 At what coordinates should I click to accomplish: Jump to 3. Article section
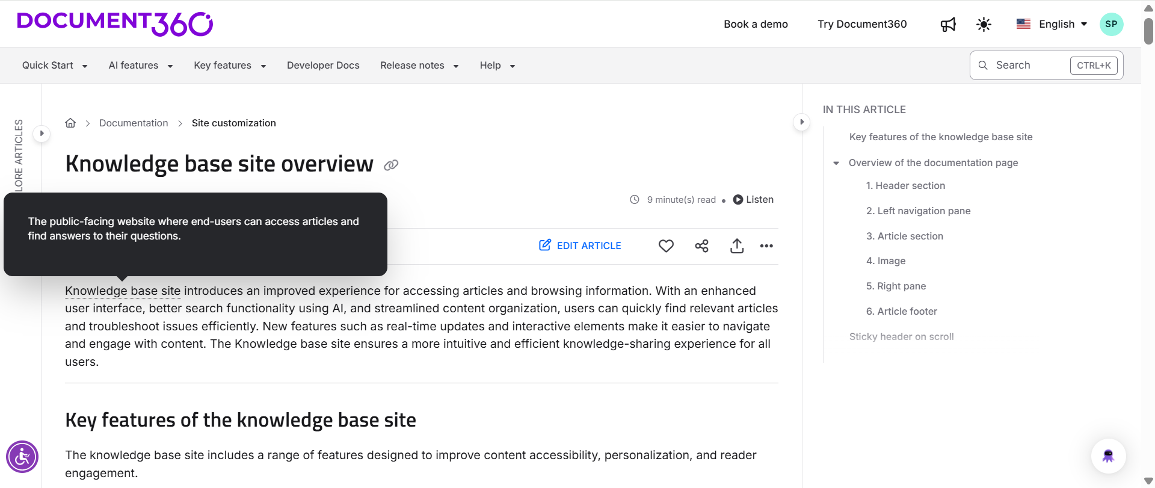tap(904, 236)
